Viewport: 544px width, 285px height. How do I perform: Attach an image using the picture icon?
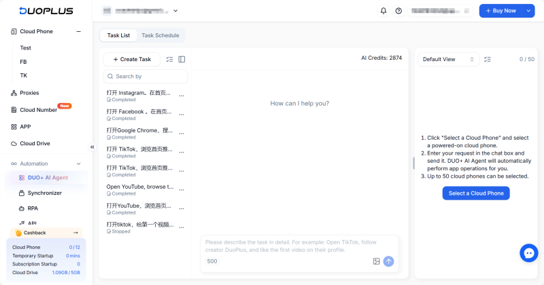[377, 261]
